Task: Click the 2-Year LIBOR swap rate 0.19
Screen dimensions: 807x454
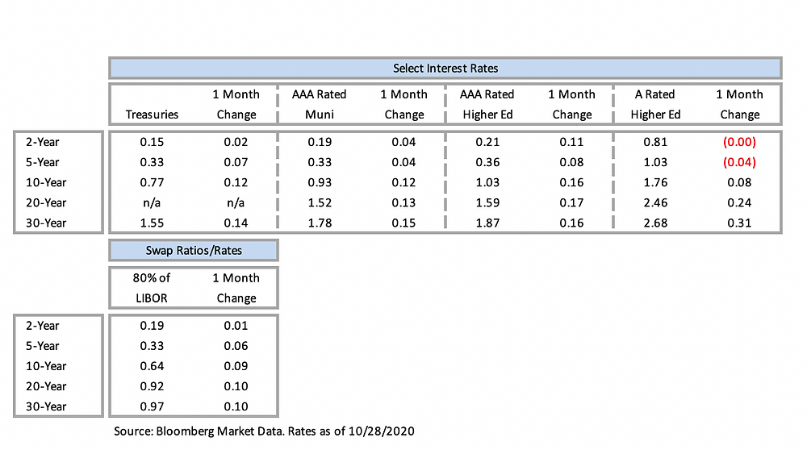Action: coord(152,326)
